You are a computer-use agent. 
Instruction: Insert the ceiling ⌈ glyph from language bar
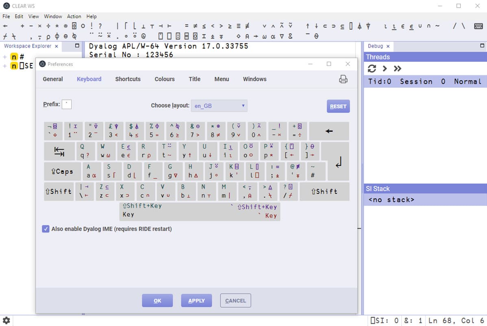126,26
